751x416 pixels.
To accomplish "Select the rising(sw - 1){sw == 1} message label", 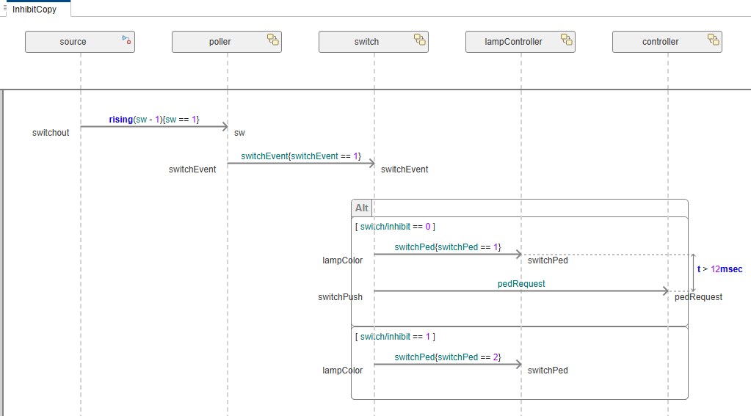I will (x=154, y=119).
